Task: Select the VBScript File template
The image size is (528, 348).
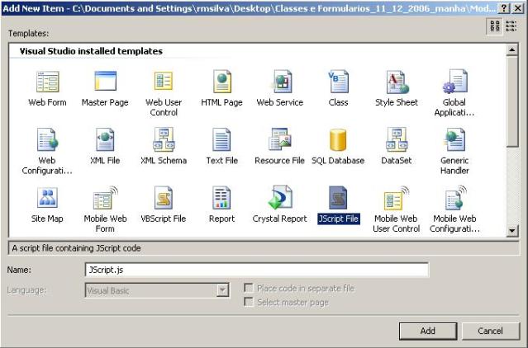Action: coord(164,200)
